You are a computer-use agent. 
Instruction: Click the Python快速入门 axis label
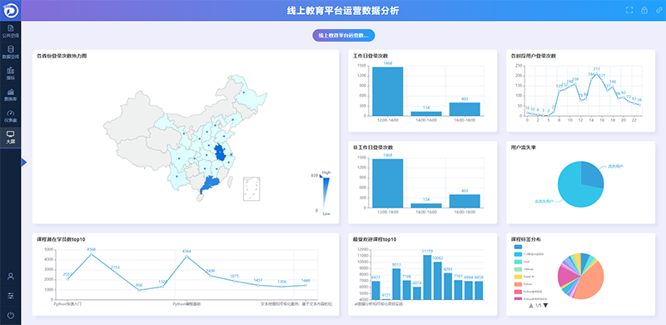point(67,304)
